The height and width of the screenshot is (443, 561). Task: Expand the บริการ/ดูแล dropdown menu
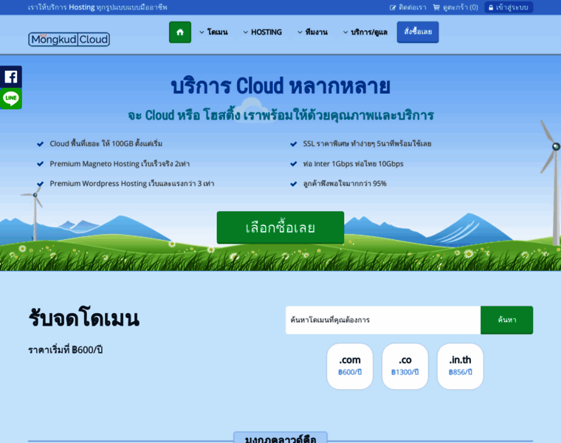(x=365, y=32)
